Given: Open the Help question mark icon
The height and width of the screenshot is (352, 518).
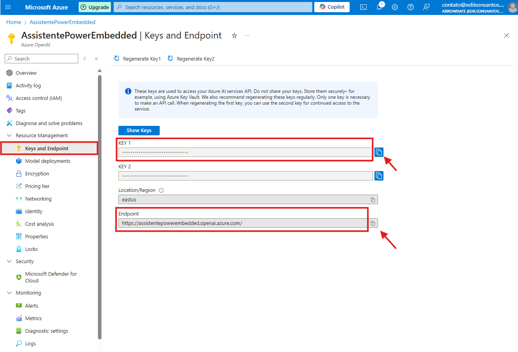Looking at the screenshot, I should [411, 7].
